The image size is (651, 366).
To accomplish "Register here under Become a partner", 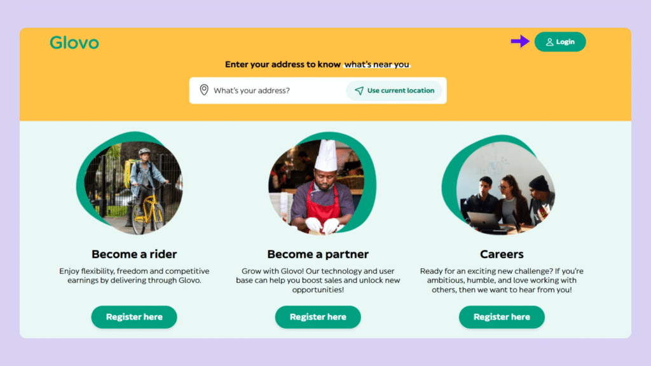I will pyautogui.click(x=318, y=316).
